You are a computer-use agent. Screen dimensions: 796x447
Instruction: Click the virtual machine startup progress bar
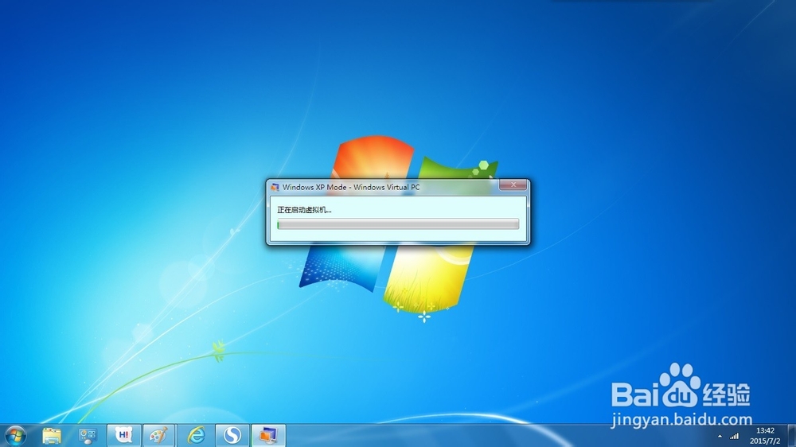click(x=398, y=223)
